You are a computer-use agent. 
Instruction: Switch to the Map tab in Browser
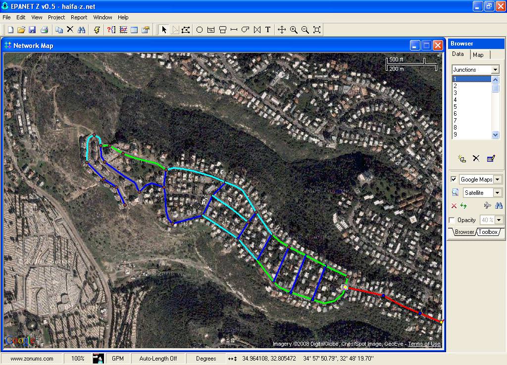pos(478,55)
